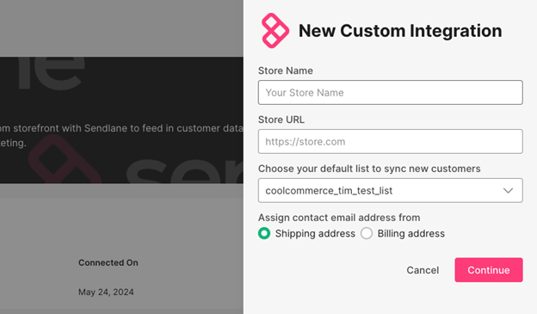
Task: Click the 'New Custom Integration' heading
Action: [400, 31]
